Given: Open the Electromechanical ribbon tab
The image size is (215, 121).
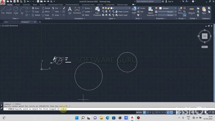Looking at the screenshot, I should tap(72, 5).
